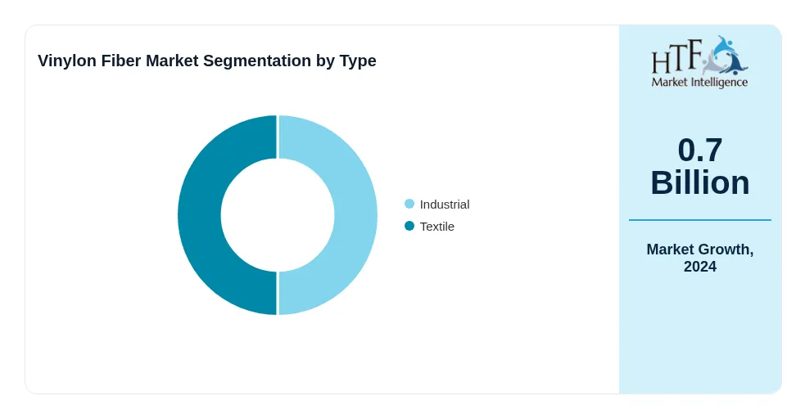The width and height of the screenshot is (805, 409).
Task: Click the 0.7 figure in sidebar
Action: coord(699,150)
